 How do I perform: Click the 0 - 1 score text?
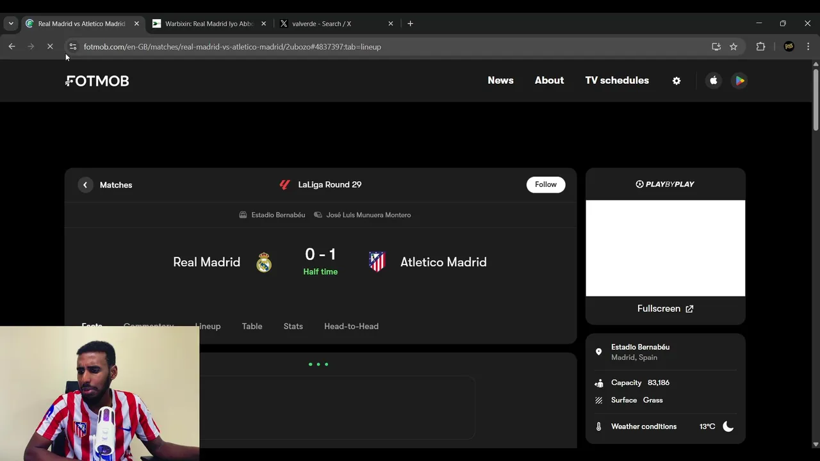coord(320,254)
